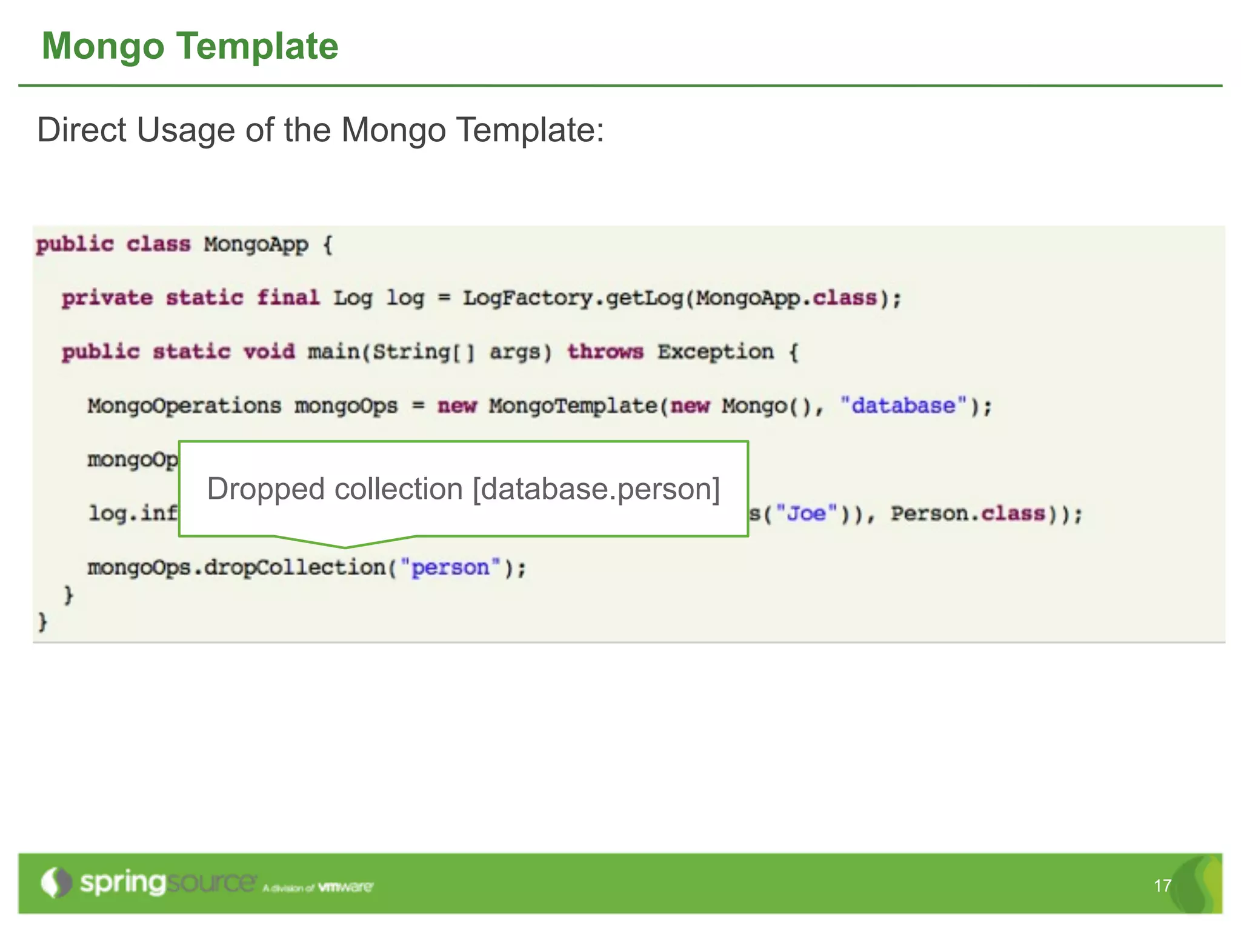Click the 'MongoOperations mongoOps' declaration line
Screen dimensions: 1241x931
coord(539,405)
